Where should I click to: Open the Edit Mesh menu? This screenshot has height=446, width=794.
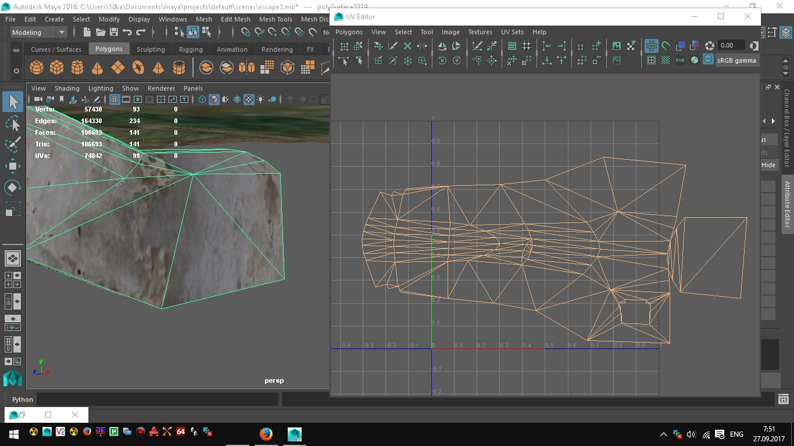(235, 19)
